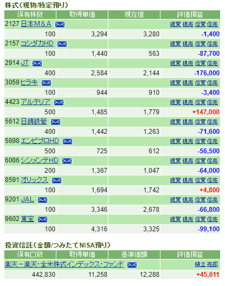This screenshot has height=286, width=225.
Task: Click the envelope icon next to アルテリア
Action: pos(59,102)
